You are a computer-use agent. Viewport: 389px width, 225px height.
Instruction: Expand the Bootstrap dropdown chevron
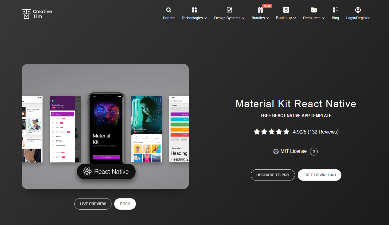(294, 18)
